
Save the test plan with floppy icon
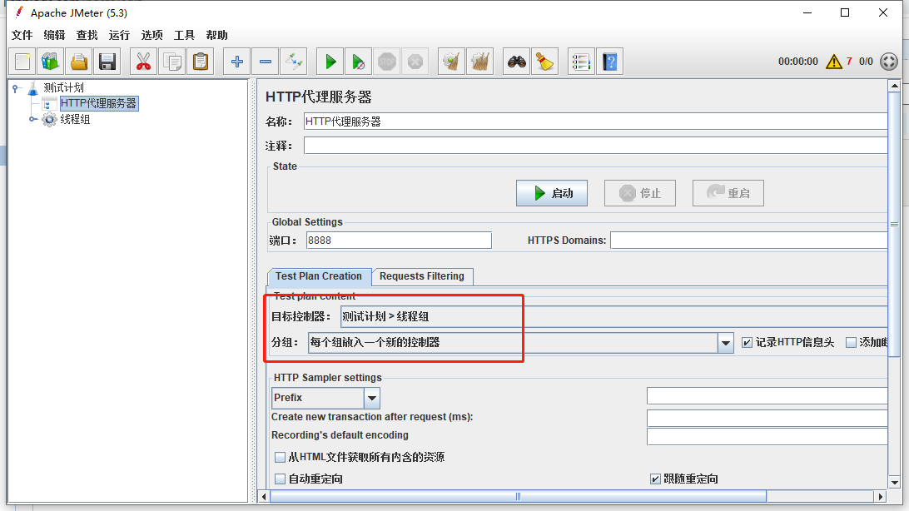click(107, 62)
